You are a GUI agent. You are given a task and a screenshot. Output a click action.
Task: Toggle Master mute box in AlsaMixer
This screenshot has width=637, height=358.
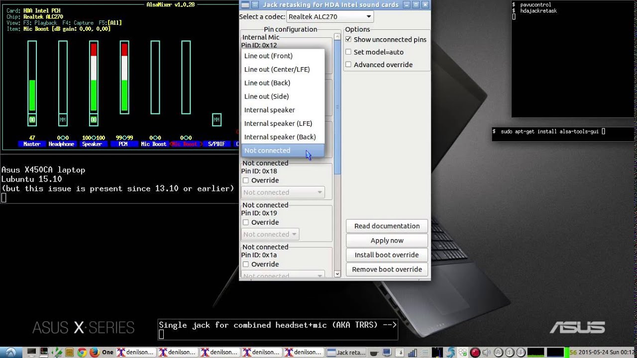[32, 119]
